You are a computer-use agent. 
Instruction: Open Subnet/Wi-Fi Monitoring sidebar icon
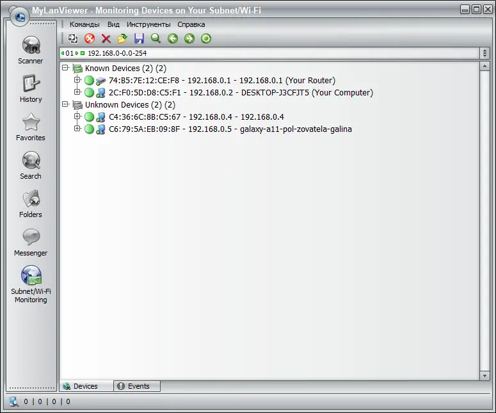click(x=31, y=275)
